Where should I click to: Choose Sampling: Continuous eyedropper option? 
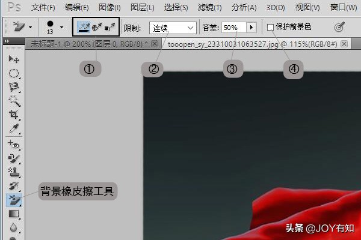tap(84, 27)
